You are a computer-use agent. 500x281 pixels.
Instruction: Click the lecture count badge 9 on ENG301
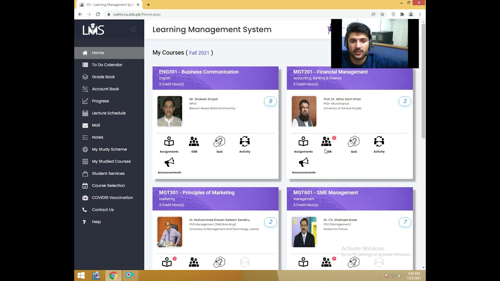click(270, 101)
